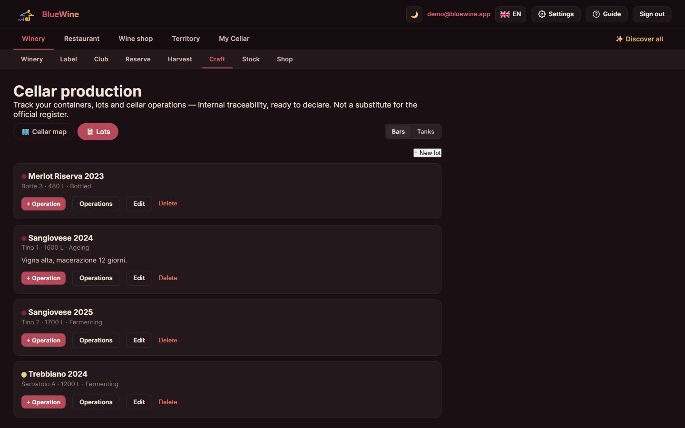Add an operation to Sangiovese 2024
Screen dimensions: 685x428
(x=43, y=278)
